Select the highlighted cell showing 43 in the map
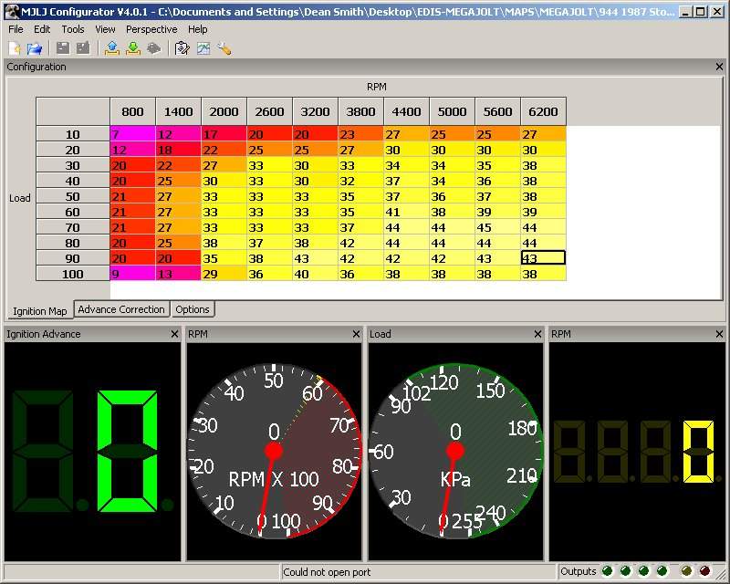The width and height of the screenshot is (730, 584). click(x=543, y=258)
